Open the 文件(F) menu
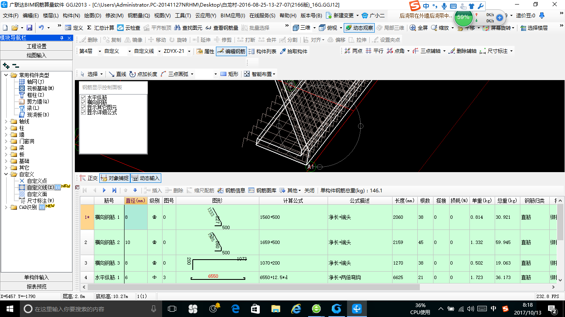The height and width of the screenshot is (317, 565). [10, 16]
